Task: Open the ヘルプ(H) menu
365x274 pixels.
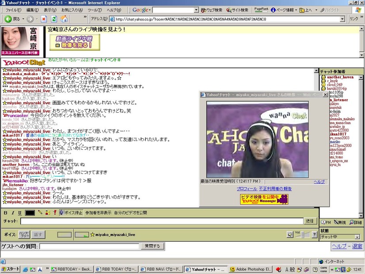Action: 114,10
